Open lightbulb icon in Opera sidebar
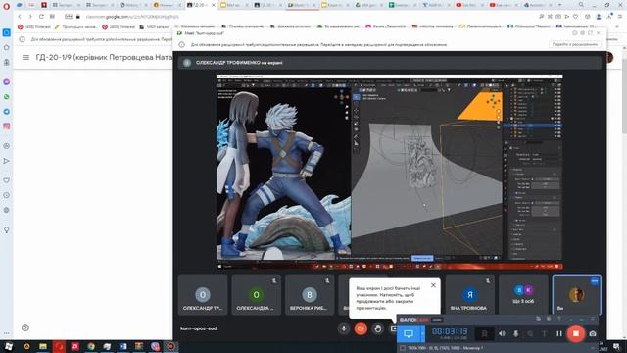This screenshot has height=353, width=627. coord(7,230)
